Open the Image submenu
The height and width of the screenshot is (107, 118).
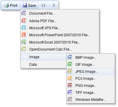44,57
